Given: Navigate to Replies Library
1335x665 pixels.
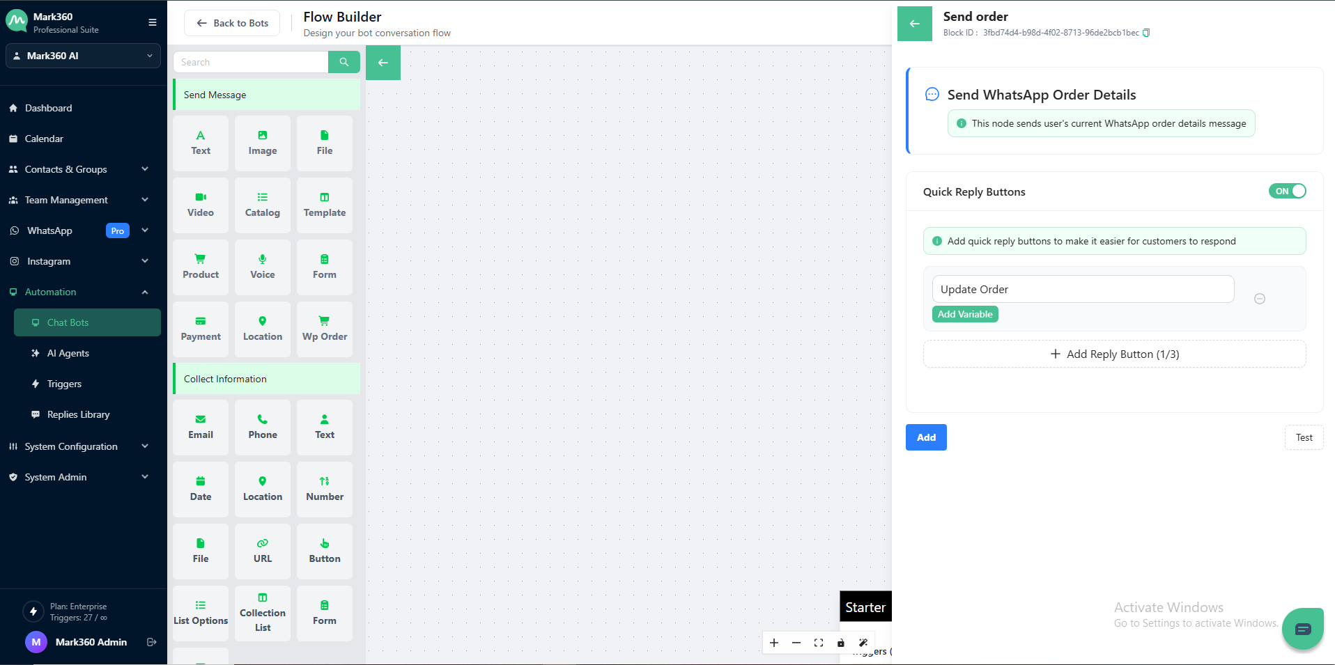Looking at the screenshot, I should click(x=77, y=414).
